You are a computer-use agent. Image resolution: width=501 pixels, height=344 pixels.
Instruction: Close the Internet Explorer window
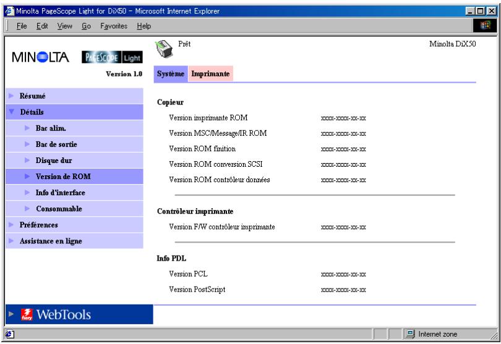pos(492,11)
